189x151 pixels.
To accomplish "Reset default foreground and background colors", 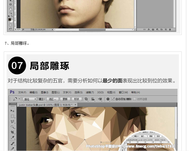I will point(9,16).
